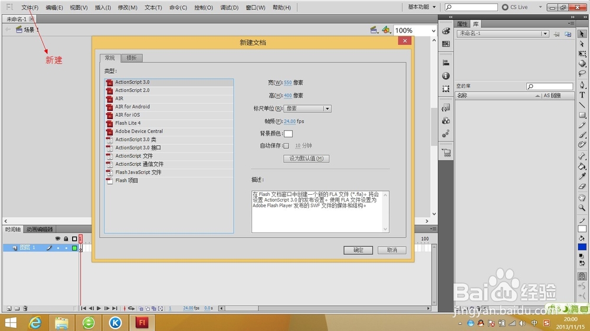590x331 pixels.
Task: Switch to the 模板 tab in the dialog
Action: [x=132, y=58]
